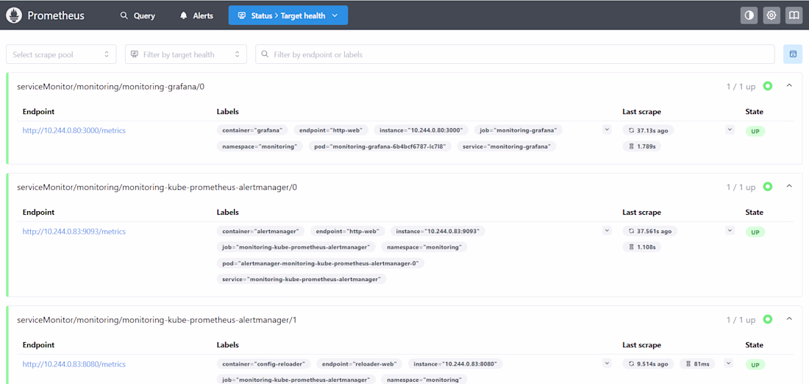Viewport: 809px width, 384px height.
Task: Click the Prometheus title text
Action: 56,15
